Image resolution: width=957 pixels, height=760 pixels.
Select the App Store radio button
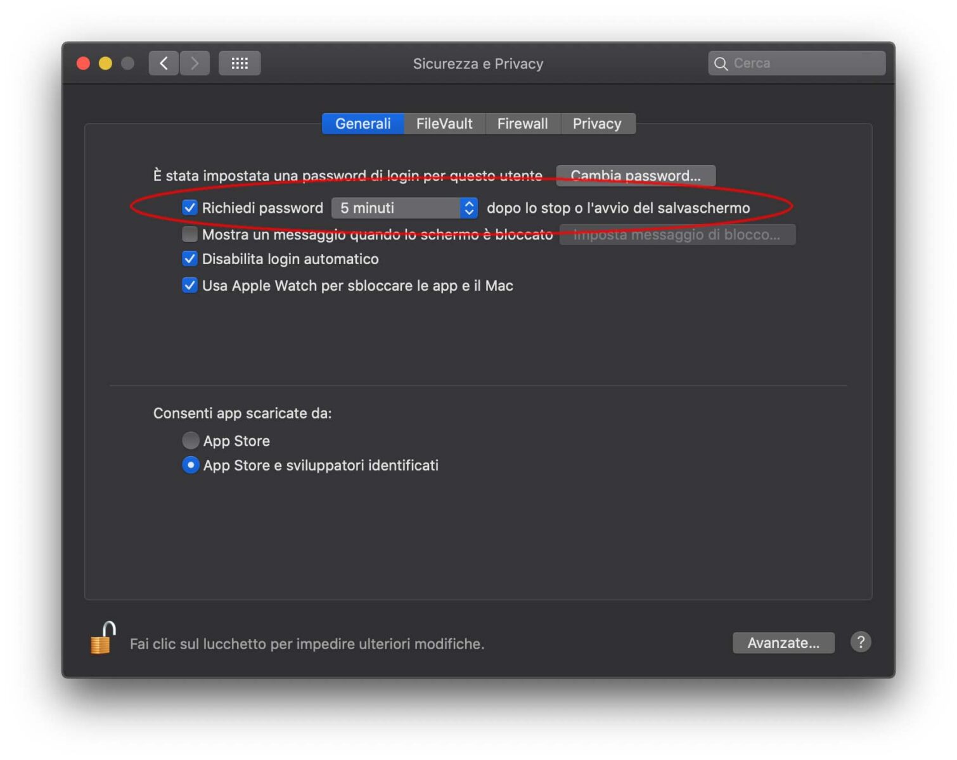click(191, 440)
